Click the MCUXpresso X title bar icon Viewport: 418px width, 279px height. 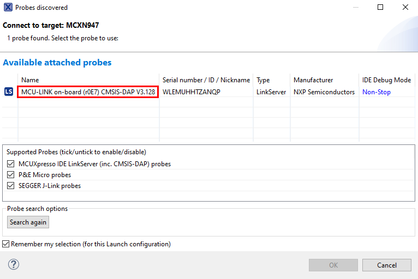click(8, 8)
